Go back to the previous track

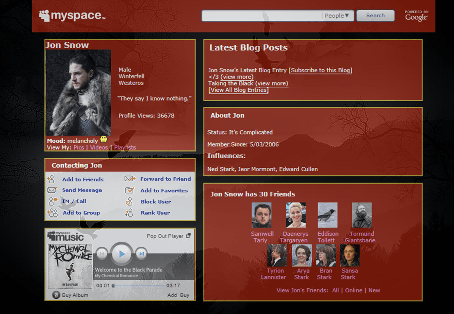[x=102, y=253]
